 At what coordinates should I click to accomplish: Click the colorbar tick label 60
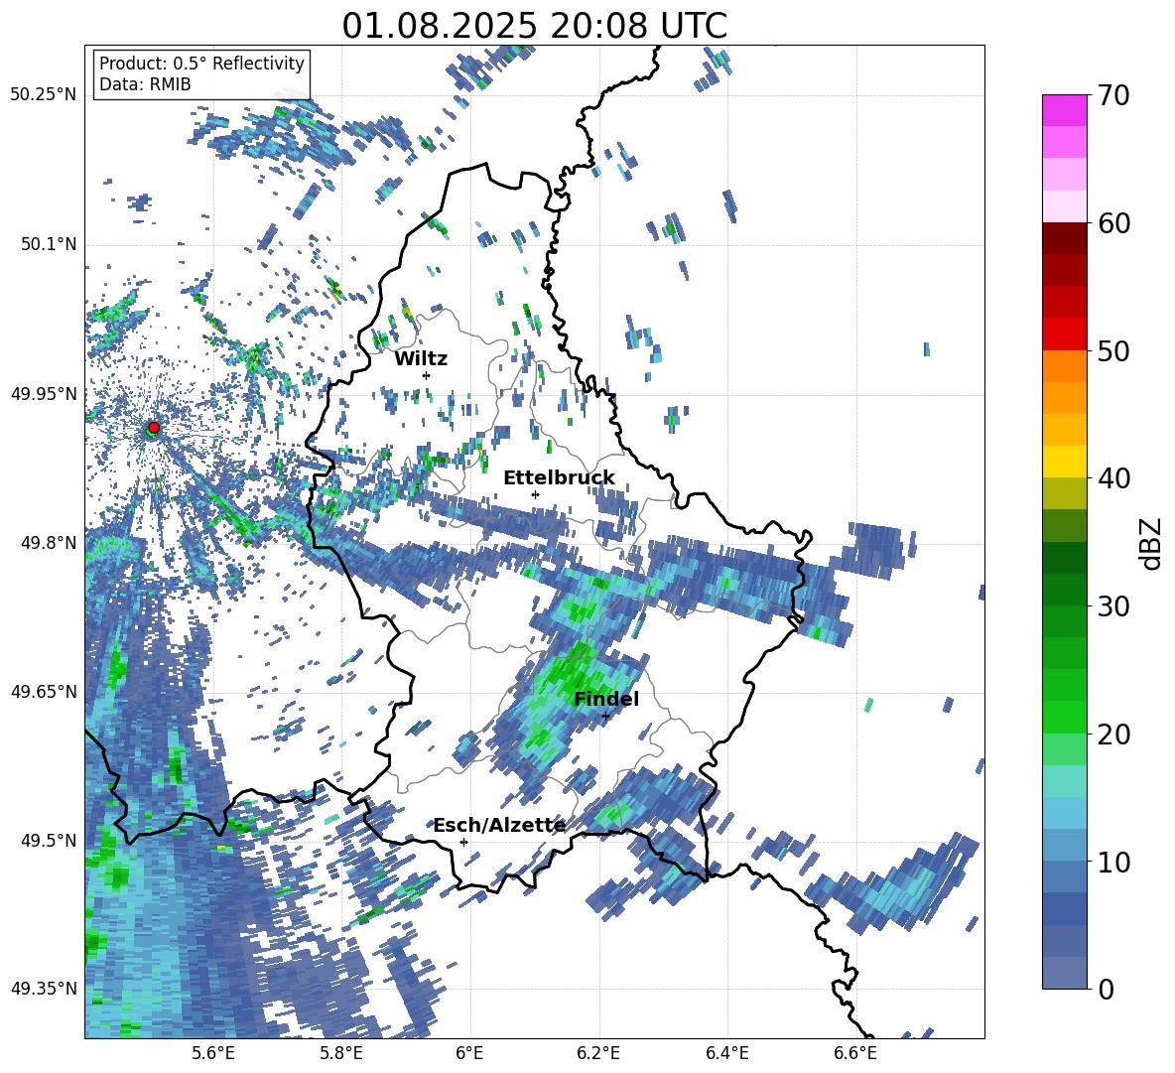(x=1113, y=223)
